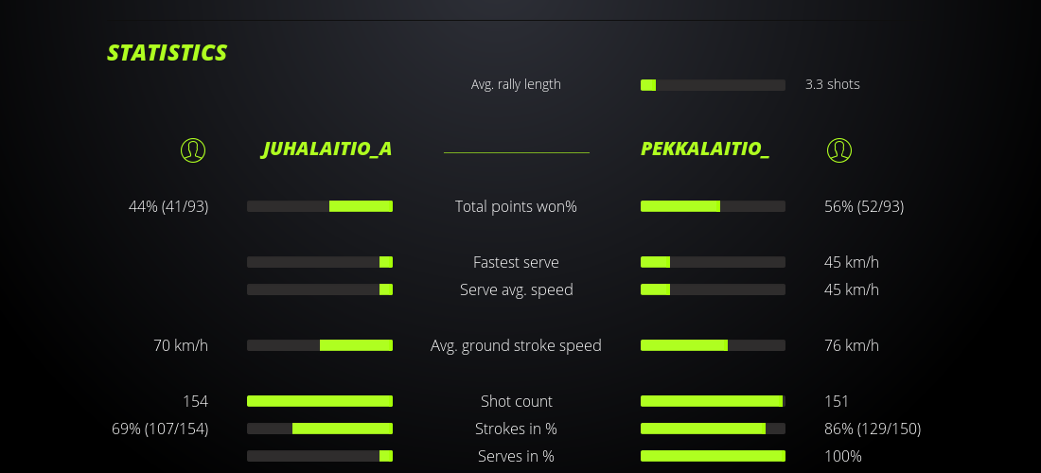Click the STATISTICS heading
1041x473 pixels.
[x=168, y=53]
